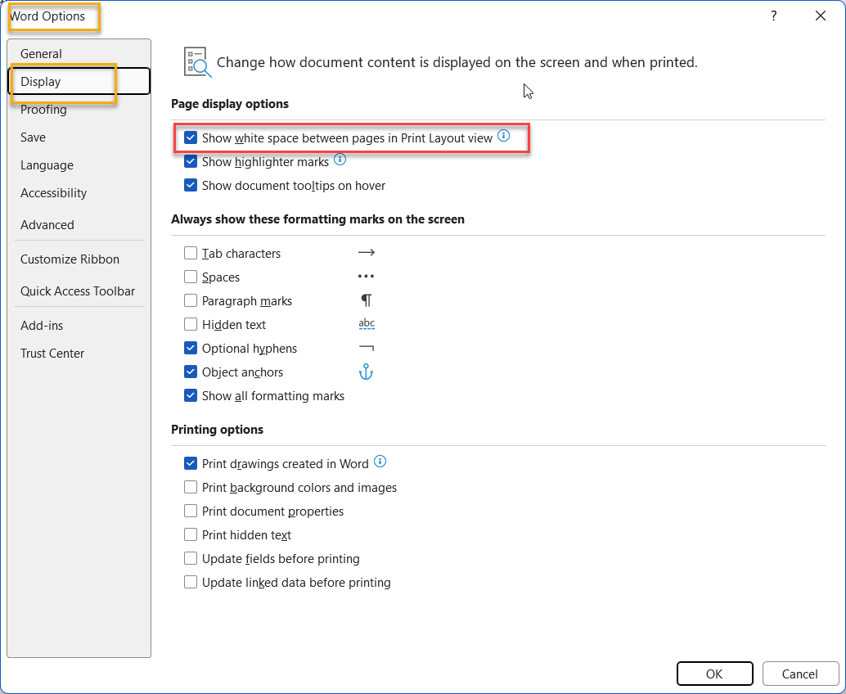
Task: Open the Add-ins category
Action: [79, 326]
